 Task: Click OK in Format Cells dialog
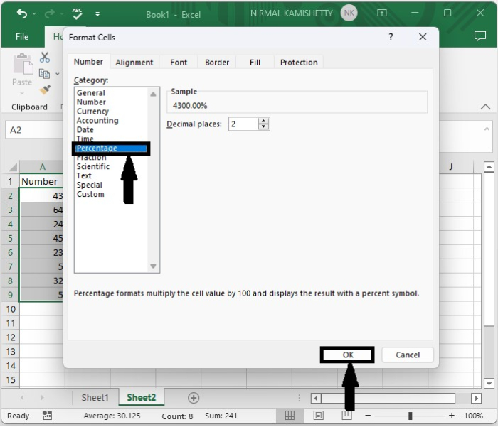[x=348, y=355]
